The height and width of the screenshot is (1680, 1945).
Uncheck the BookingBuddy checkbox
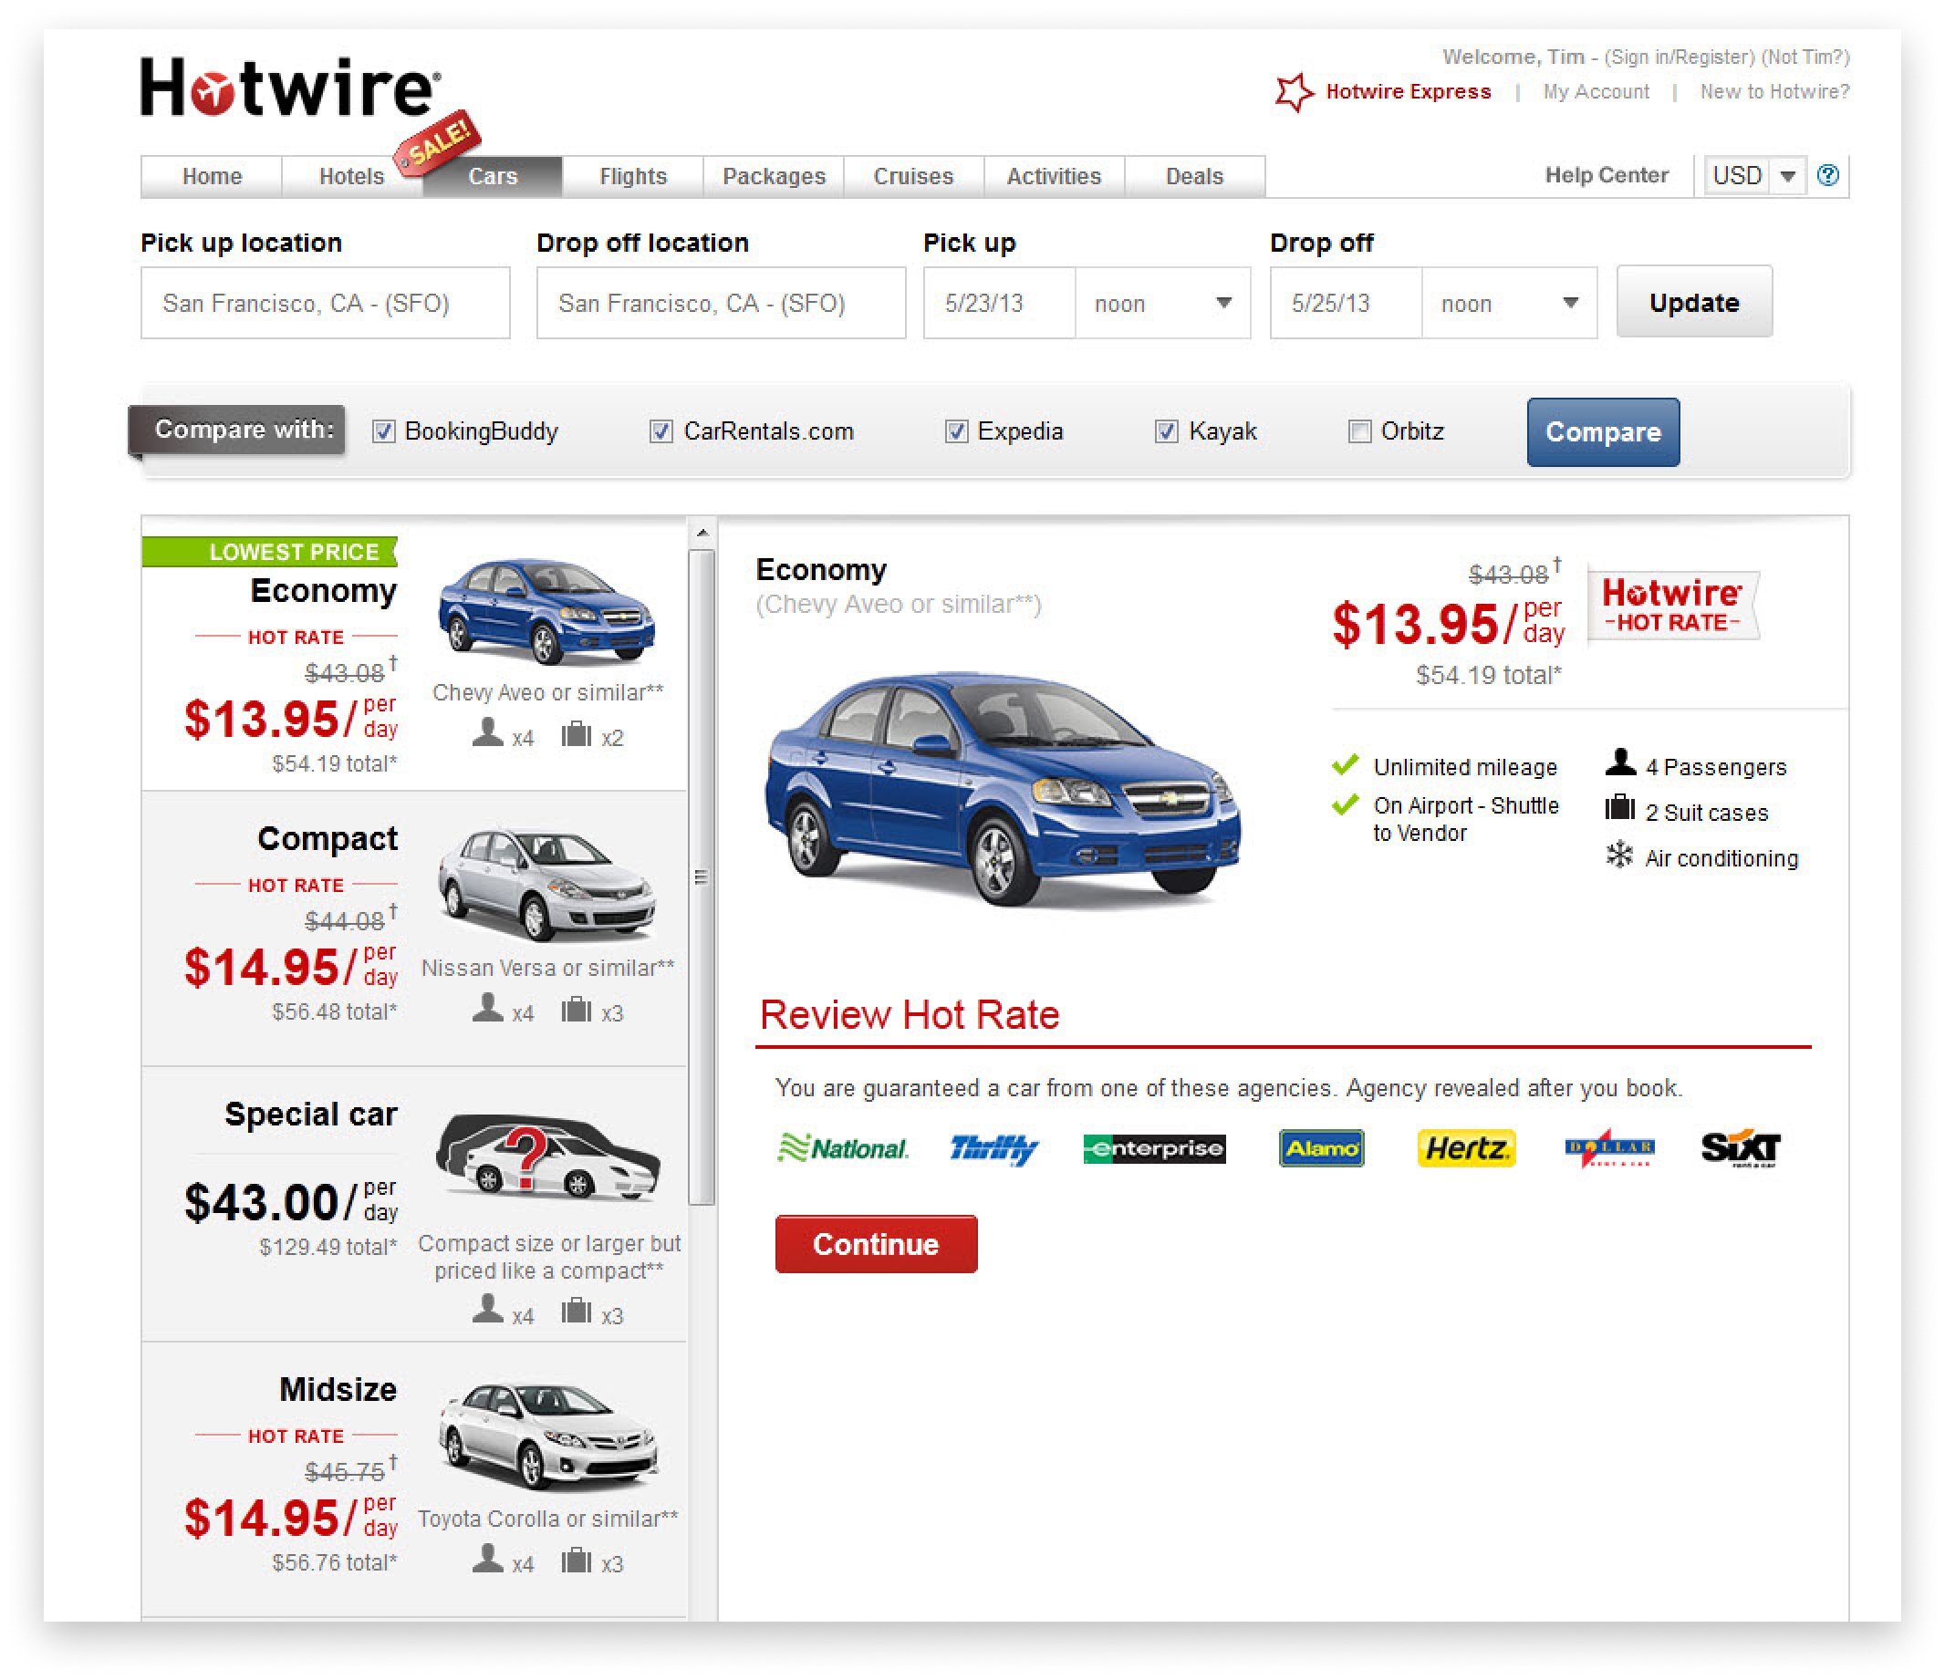pos(383,430)
